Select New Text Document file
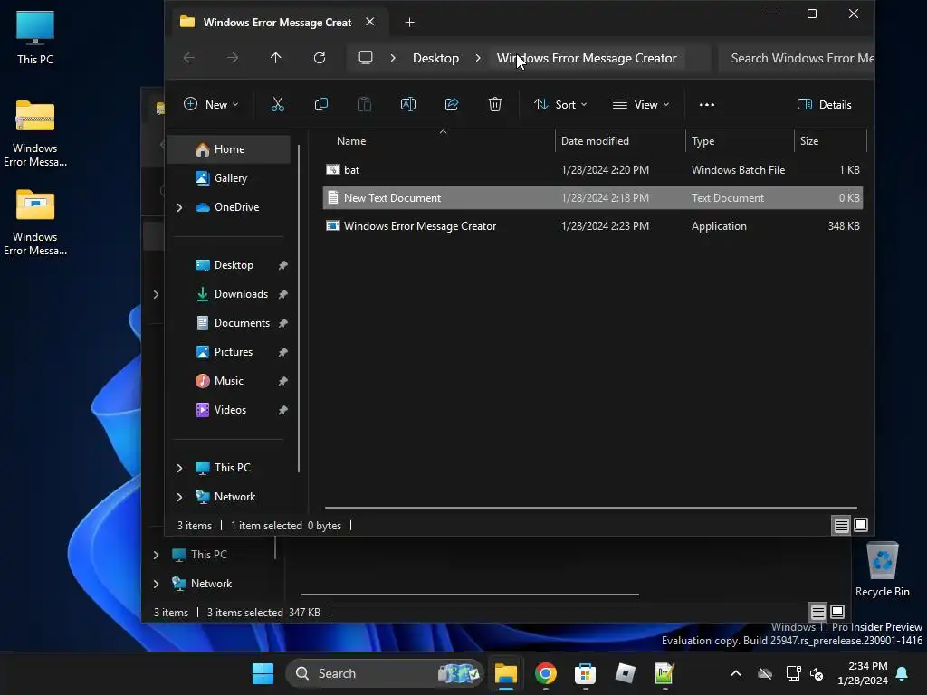 point(593,198)
